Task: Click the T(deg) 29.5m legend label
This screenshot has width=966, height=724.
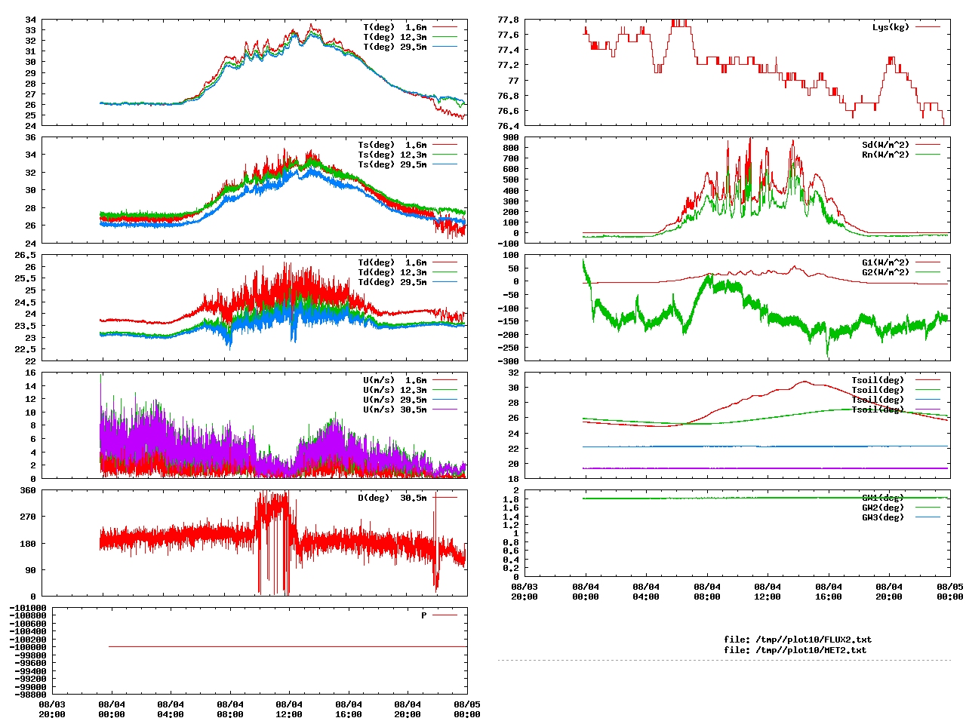Action: (x=395, y=47)
